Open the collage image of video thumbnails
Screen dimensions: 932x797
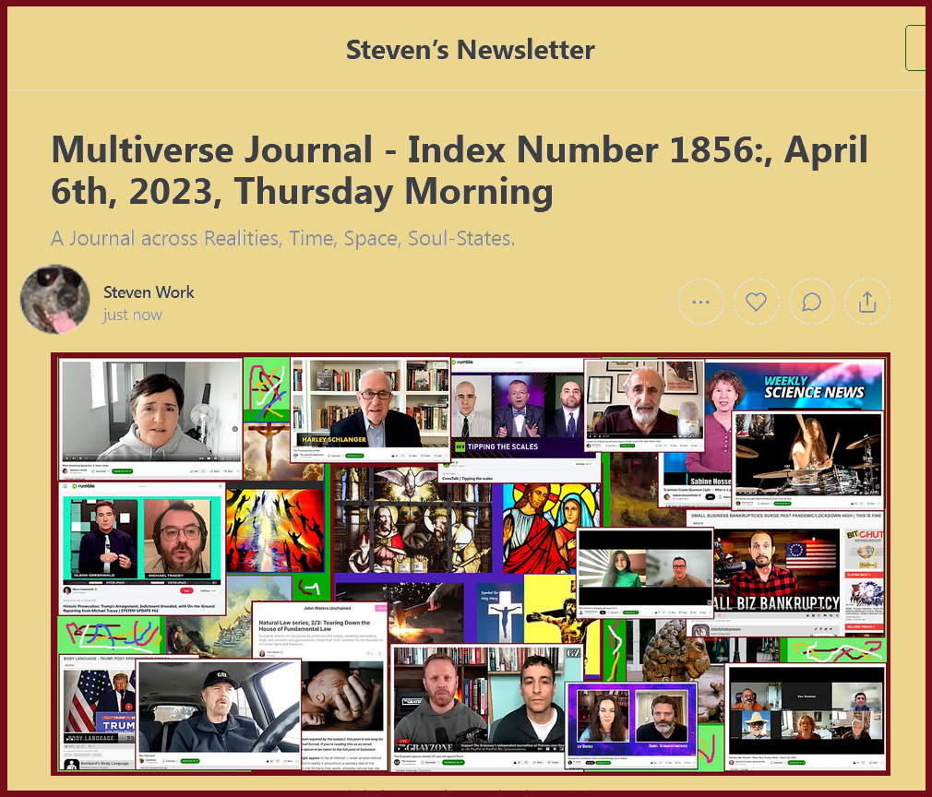click(x=471, y=564)
